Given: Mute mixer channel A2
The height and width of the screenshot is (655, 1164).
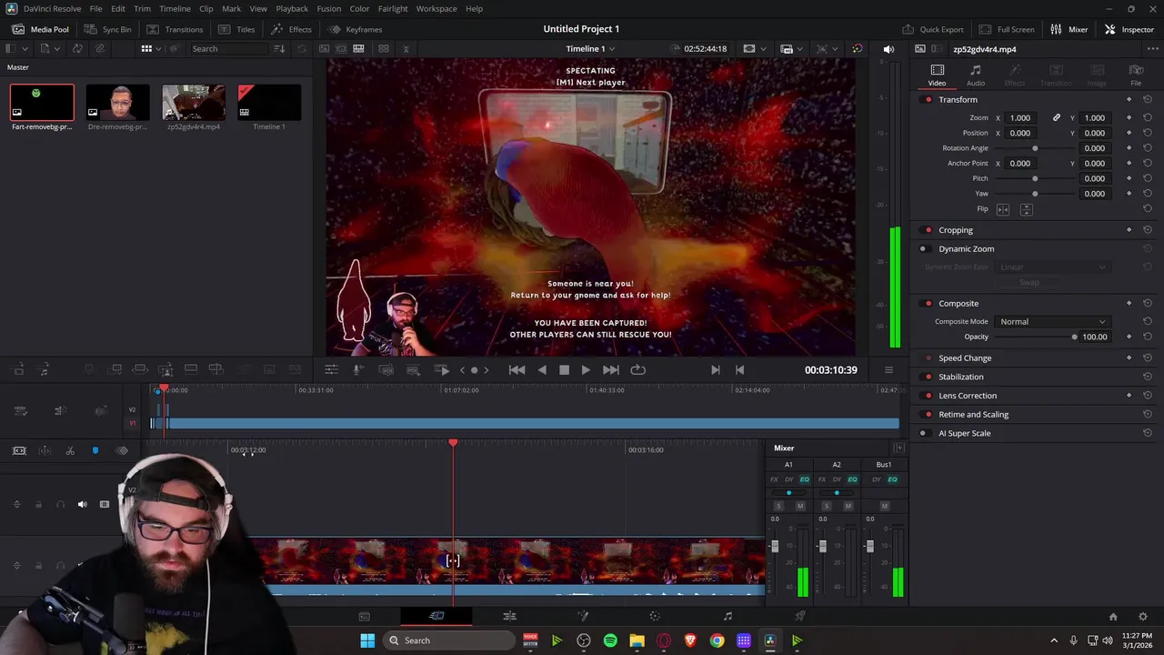Looking at the screenshot, I should (x=848, y=506).
